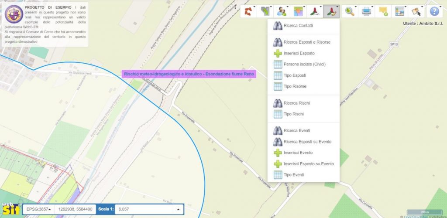Click the envelope with cursor icon
The width and height of the screenshot is (447, 218).
[416, 11]
